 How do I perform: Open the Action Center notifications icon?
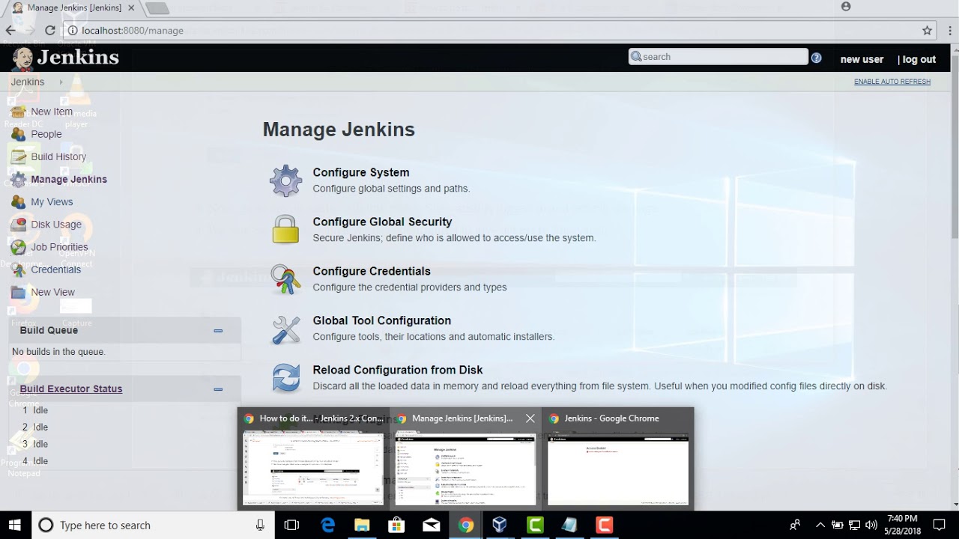pos(939,525)
